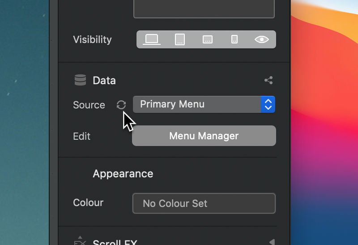The width and height of the screenshot is (358, 245).
Task: Click the Scroll FX icon
Action: 81,241
